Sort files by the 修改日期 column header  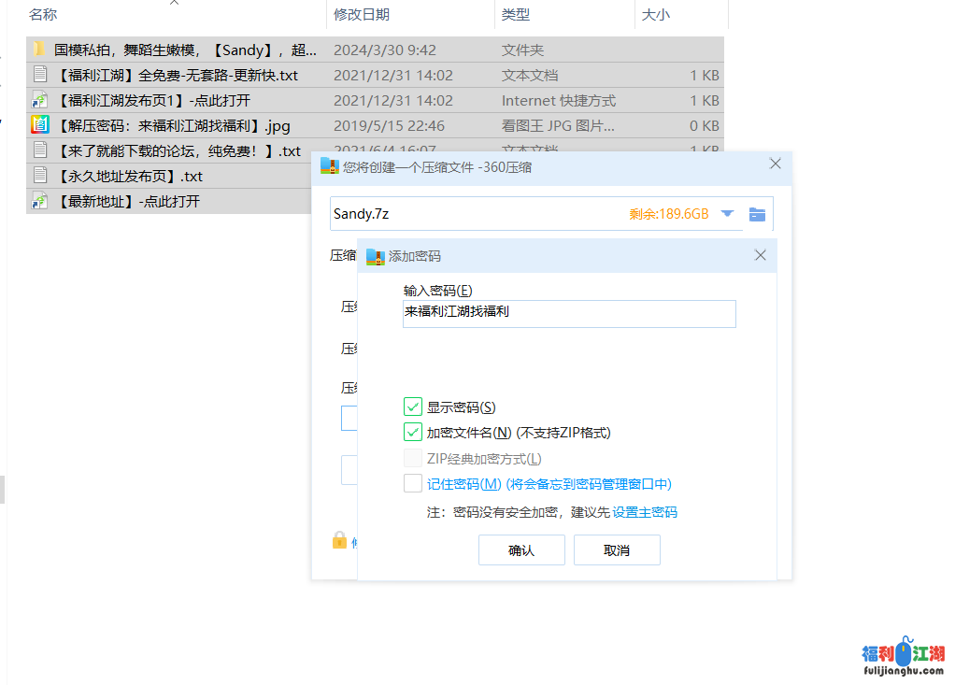coord(362,15)
